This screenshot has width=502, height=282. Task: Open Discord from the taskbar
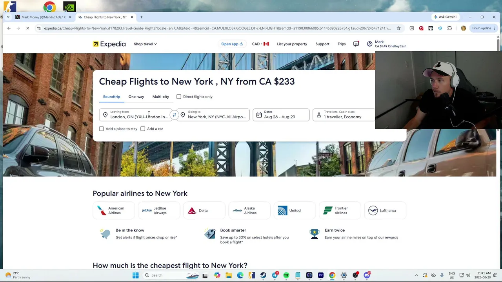pos(367,275)
